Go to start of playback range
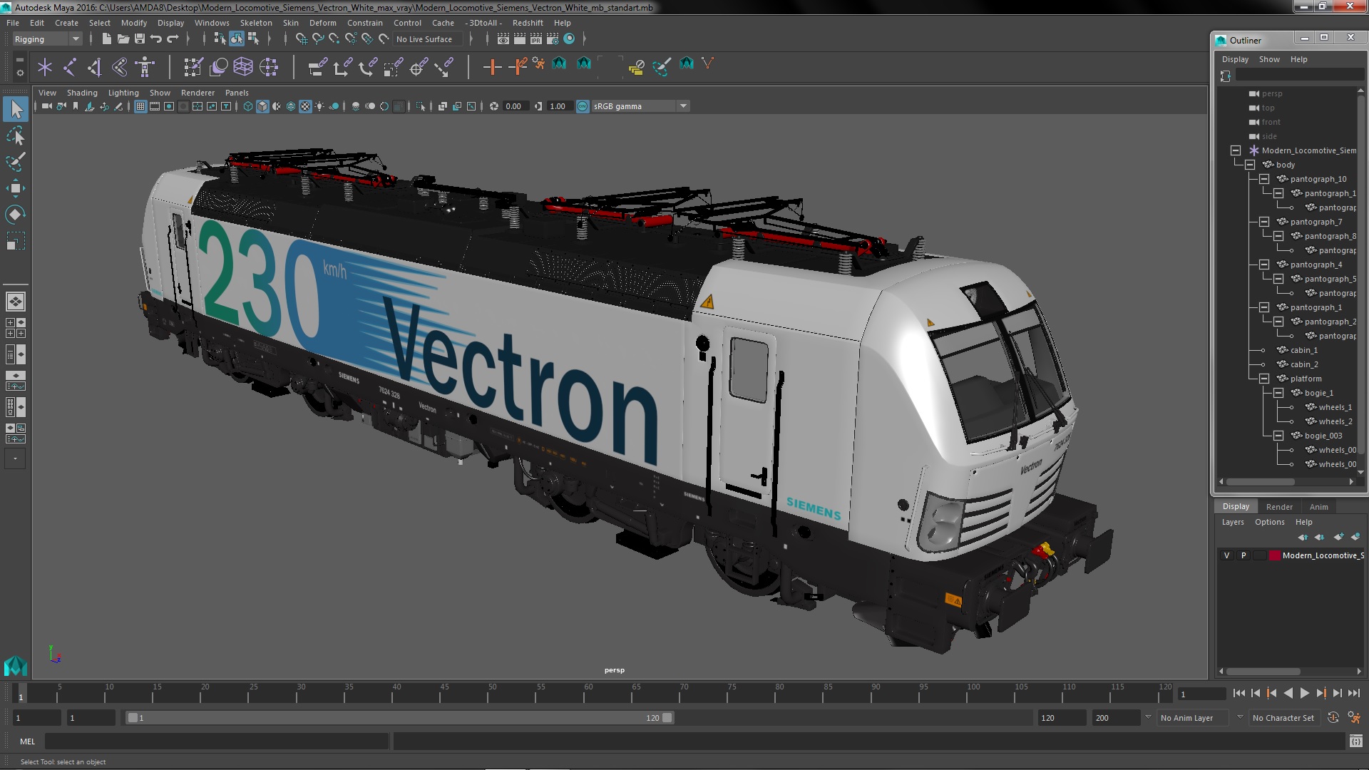This screenshot has width=1369, height=770. click(1239, 694)
